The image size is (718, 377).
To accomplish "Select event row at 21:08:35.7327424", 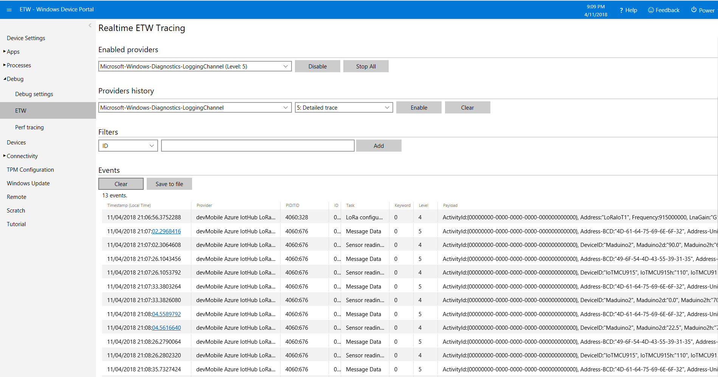I will coord(410,369).
